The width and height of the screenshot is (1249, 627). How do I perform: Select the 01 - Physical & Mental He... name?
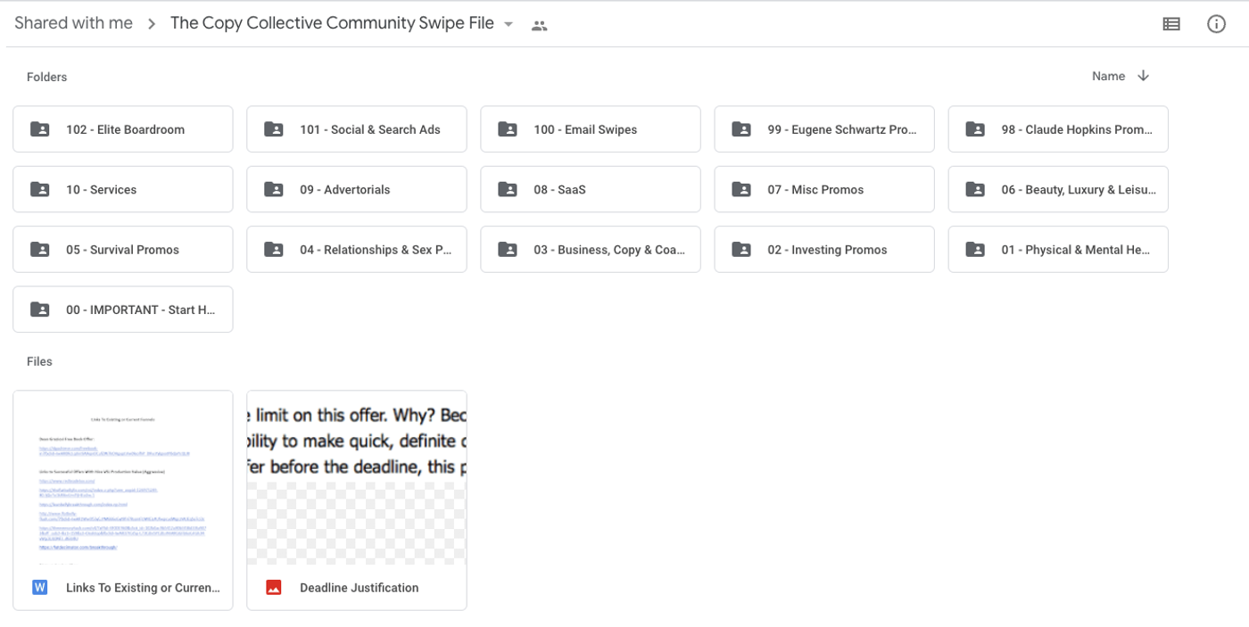[1076, 250]
